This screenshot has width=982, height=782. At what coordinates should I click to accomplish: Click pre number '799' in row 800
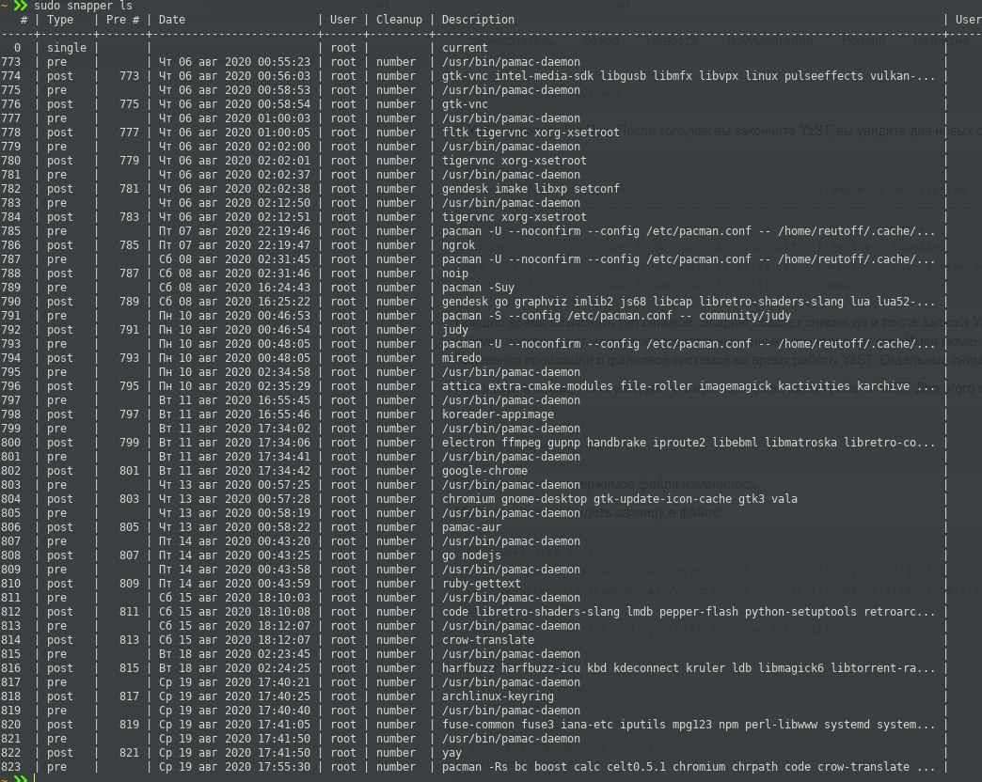click(129, 443)
